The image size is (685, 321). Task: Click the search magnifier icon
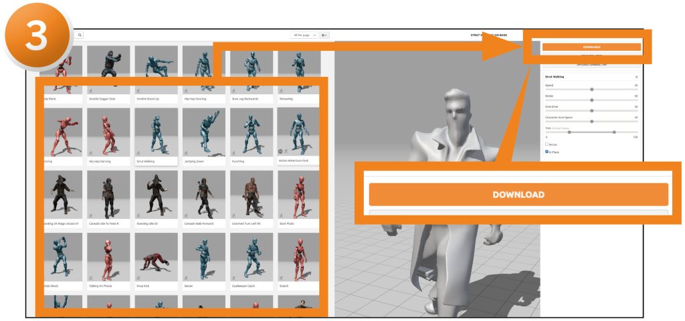(80, 35)
